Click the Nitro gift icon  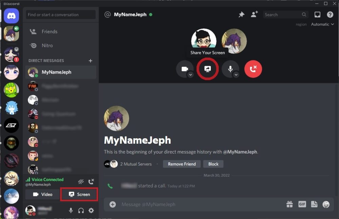point(290,204)
